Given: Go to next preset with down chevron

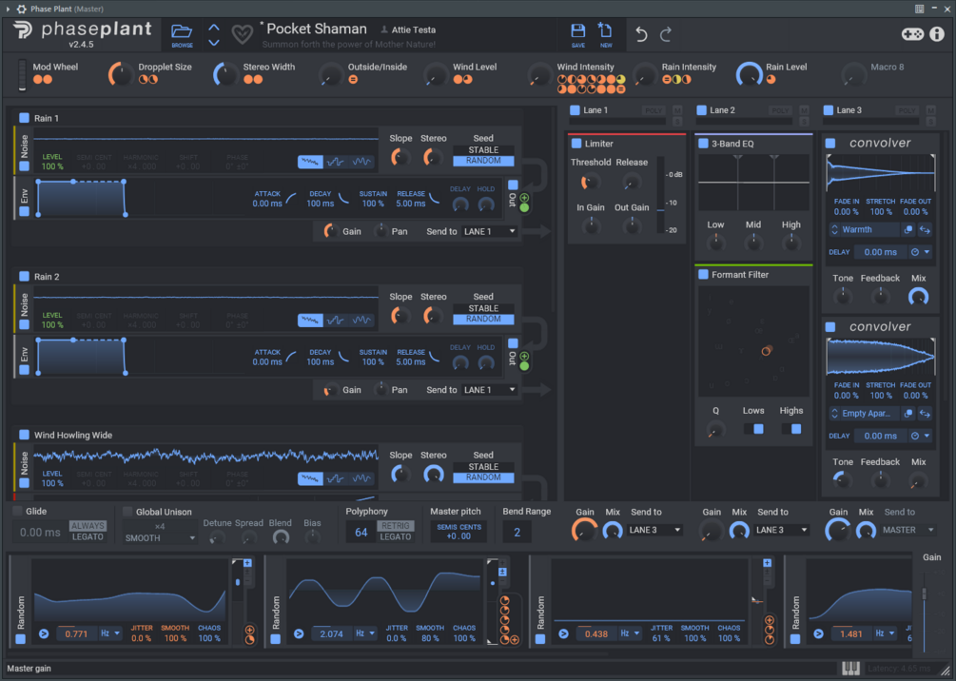Looking at the screenshot, I should coord(214,43).
